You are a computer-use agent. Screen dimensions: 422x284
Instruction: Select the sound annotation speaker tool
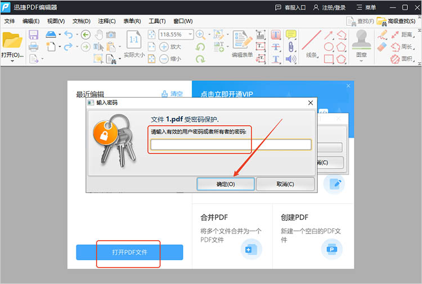click(291, 59)
